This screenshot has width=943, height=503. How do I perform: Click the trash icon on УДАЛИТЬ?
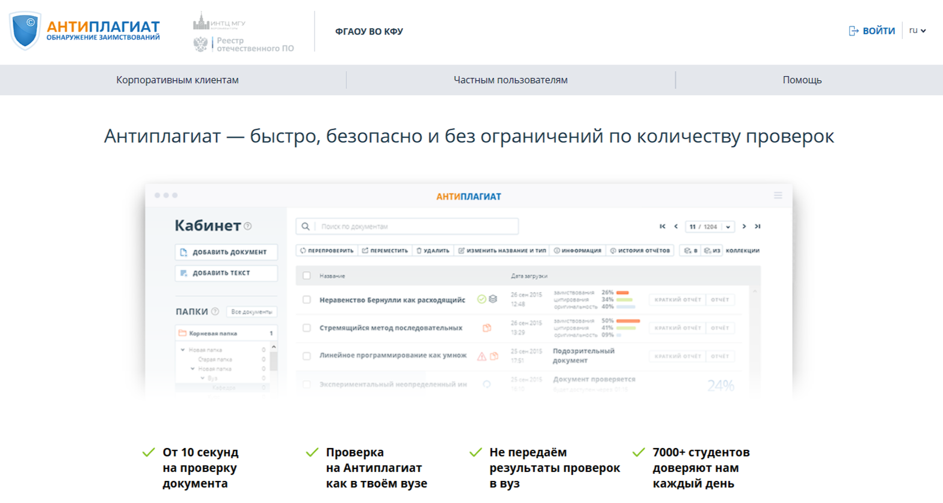(419, 251)
